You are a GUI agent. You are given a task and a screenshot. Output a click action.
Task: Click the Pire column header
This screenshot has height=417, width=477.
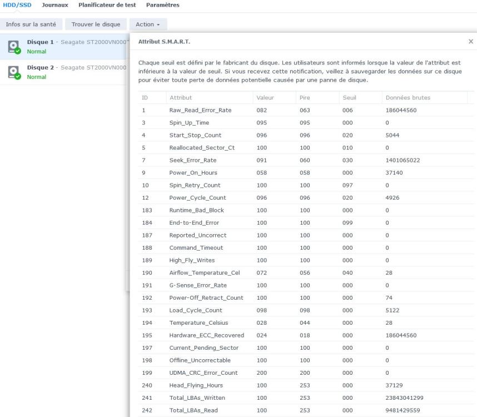[x=305, y=98]
